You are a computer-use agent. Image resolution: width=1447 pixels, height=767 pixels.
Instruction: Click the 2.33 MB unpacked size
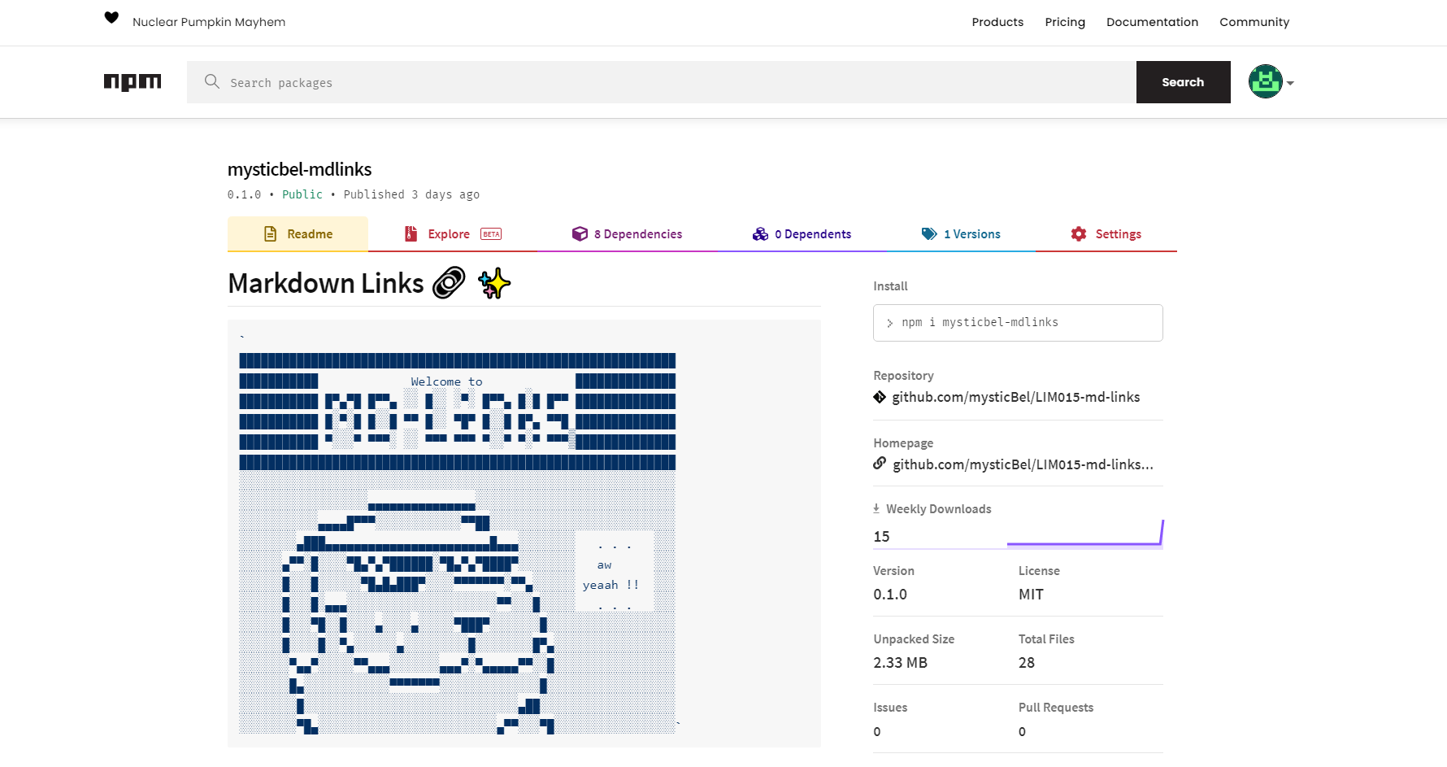point(900,663)
